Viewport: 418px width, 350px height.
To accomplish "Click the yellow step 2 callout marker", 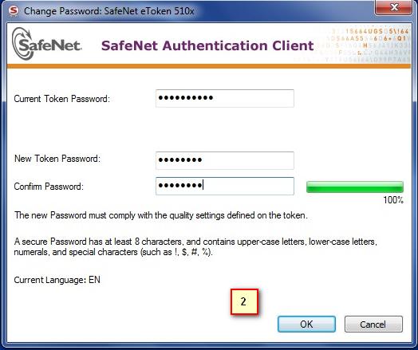I will [244, 302].
